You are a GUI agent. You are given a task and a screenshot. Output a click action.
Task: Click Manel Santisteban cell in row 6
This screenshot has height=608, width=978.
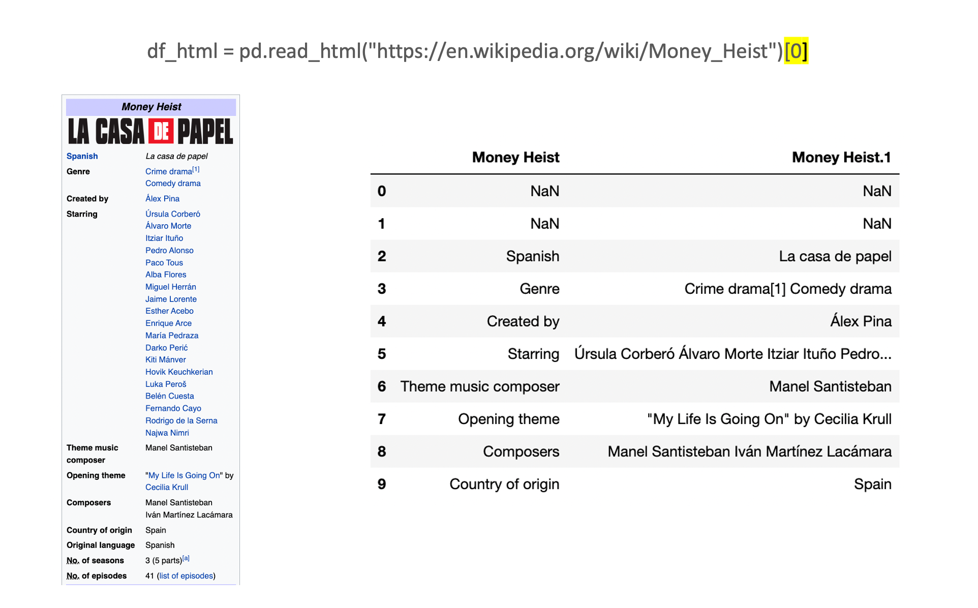coord(830,386)
